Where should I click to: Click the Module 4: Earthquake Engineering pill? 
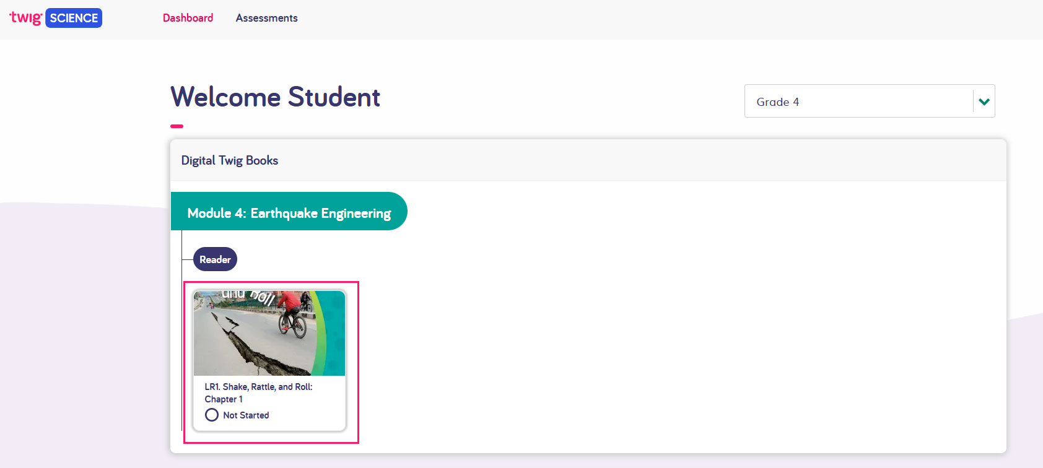click(x=289, y=212)
